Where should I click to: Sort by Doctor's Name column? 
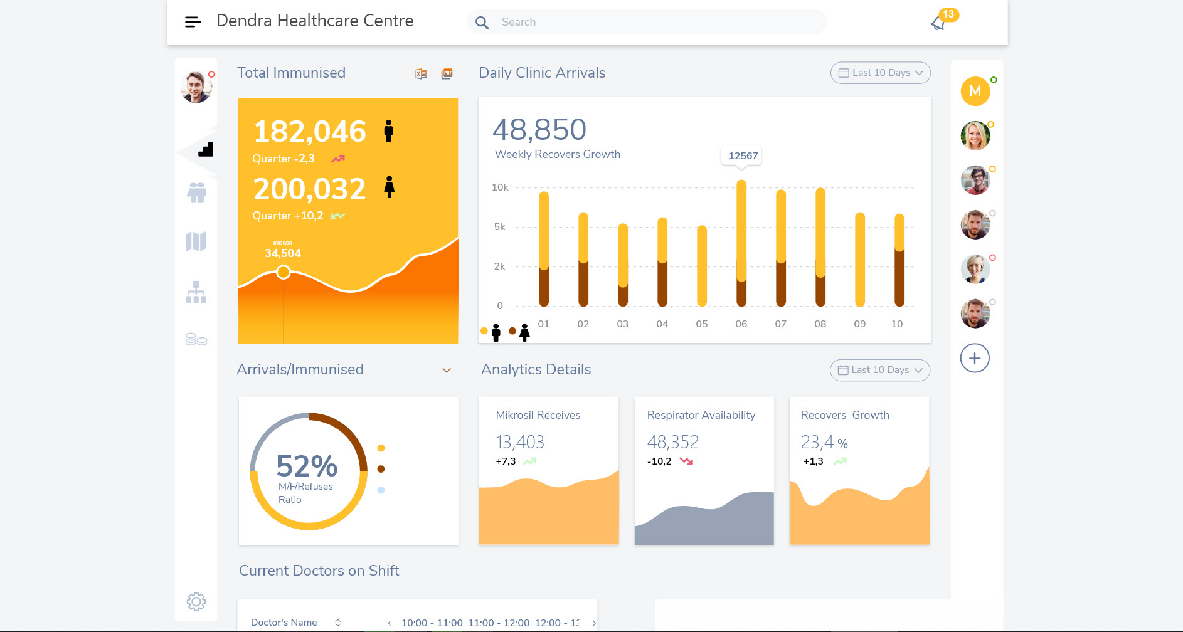click(337, 623)
